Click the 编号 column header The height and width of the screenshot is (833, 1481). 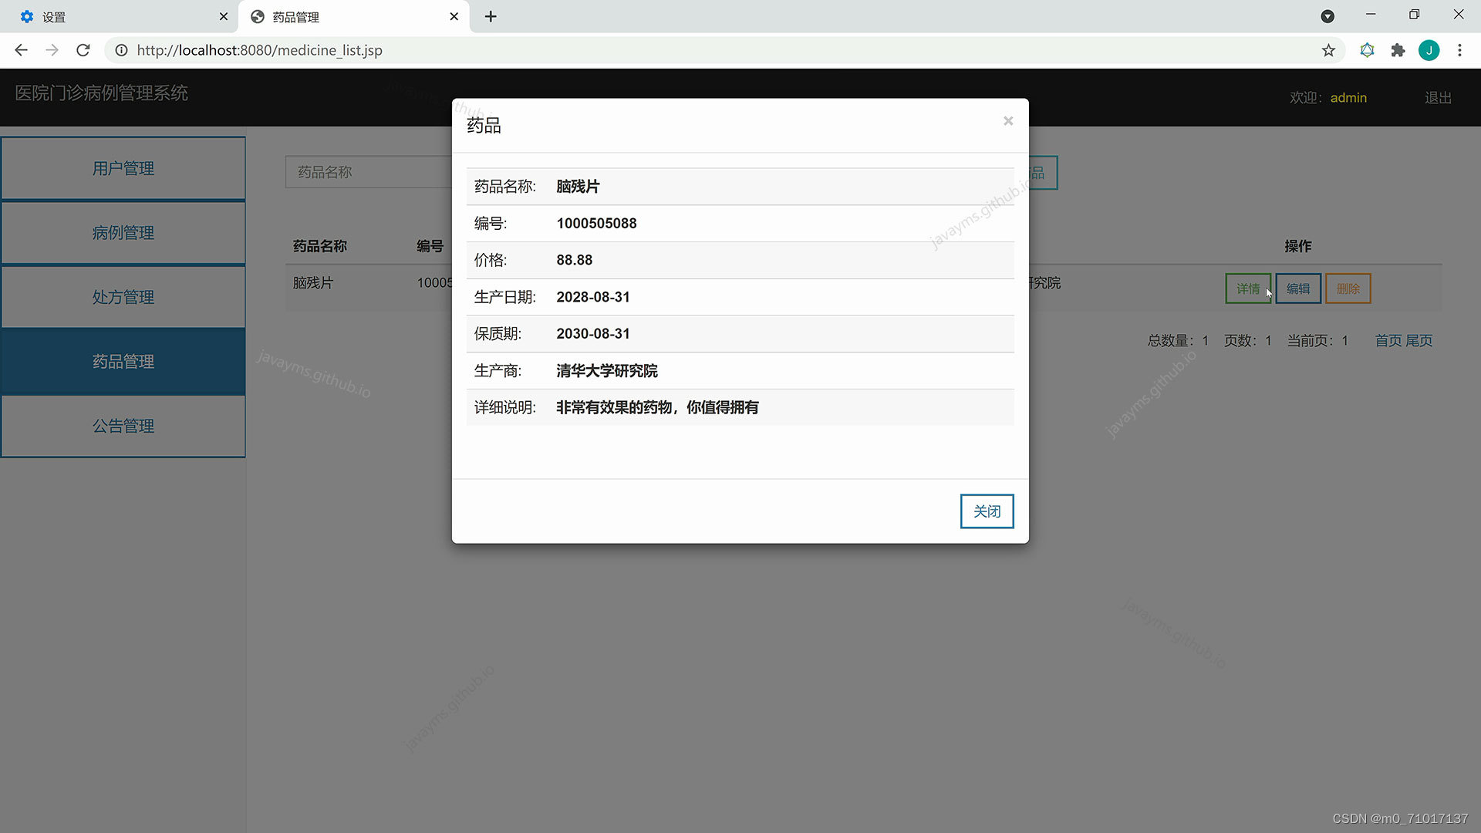pyautogui.click(x=430, y=246)
